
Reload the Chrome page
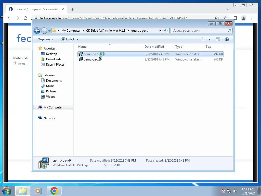tap(25, 18)
